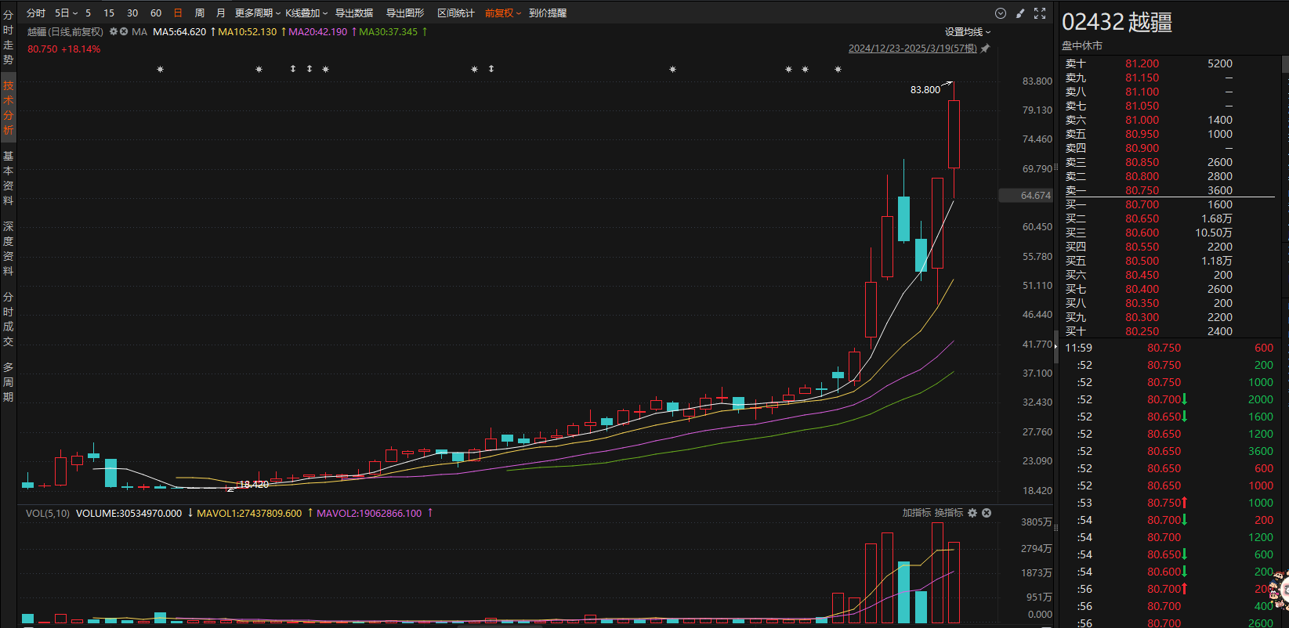Expand chart to fullscreen view
Viewport: 1289px width, 628px height.
click(1040, 13)
